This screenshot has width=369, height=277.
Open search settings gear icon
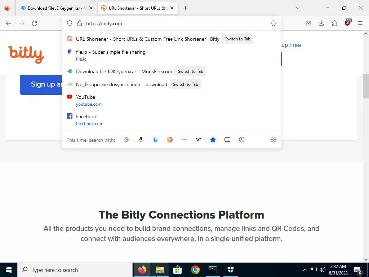pyautogui.click(x=273, y=140)
